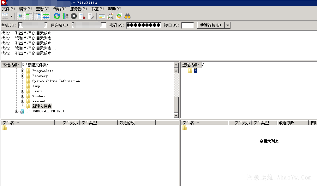Select the wwwroot folder
The image size is (317, 186).
click(x=39, y=101)
